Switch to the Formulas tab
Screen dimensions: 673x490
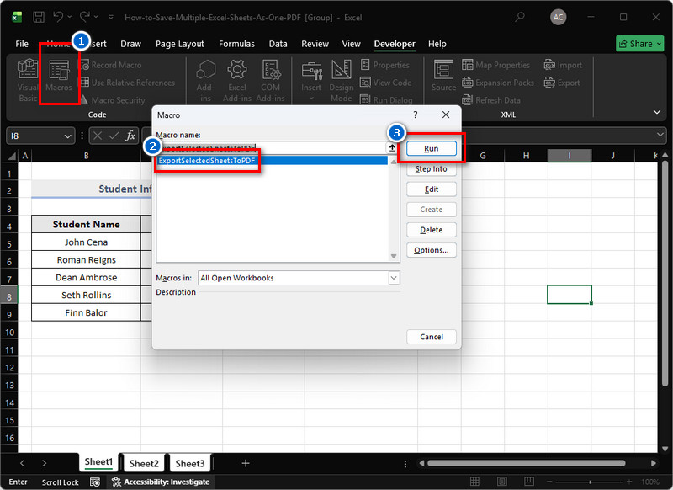pyautogui.click(x=236, y=44)
